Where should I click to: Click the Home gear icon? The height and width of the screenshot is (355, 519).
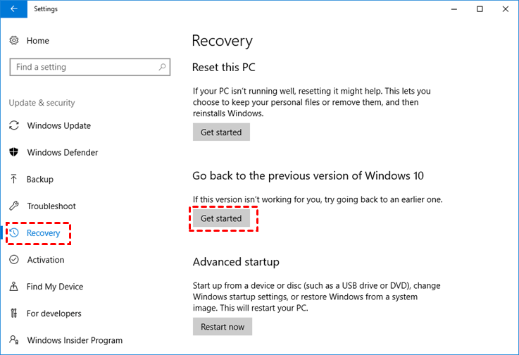pyautogui.click(x=14, y=41)
